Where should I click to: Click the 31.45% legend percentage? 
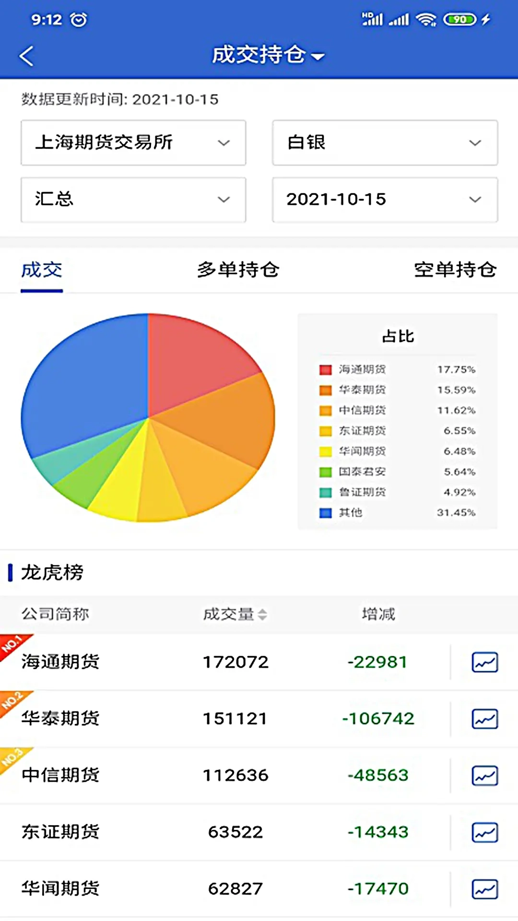pos(456,513)
